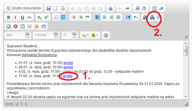Viewport: 193px width, 111px height.
Task: Open the text color picker
Action: (x=85, y=35)
